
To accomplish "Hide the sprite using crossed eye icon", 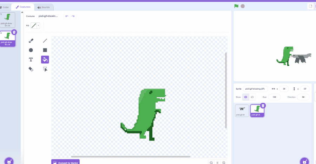I will [252, 97].
